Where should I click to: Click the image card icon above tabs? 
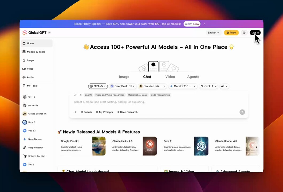click(144, 68)
